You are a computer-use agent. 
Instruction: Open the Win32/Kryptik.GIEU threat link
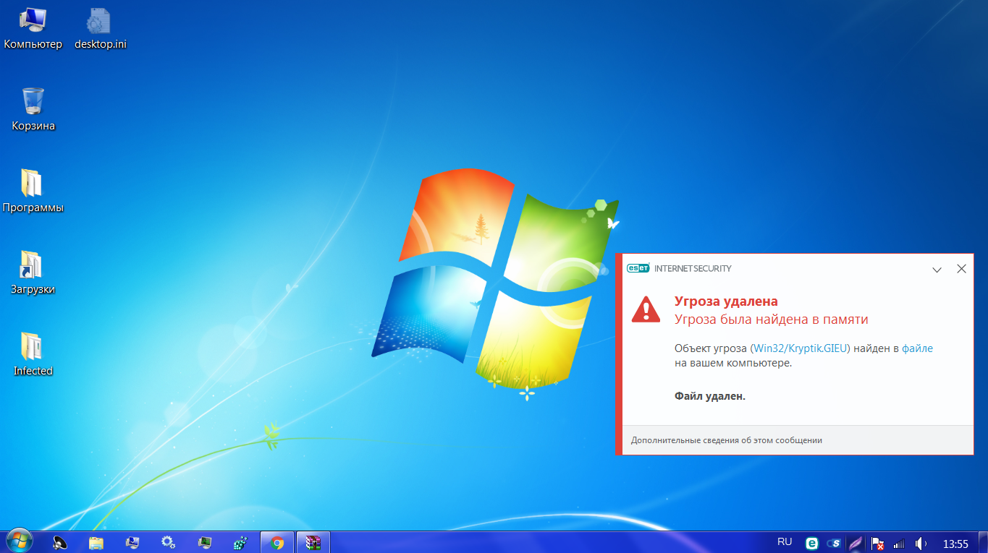[x=800, y=348]
